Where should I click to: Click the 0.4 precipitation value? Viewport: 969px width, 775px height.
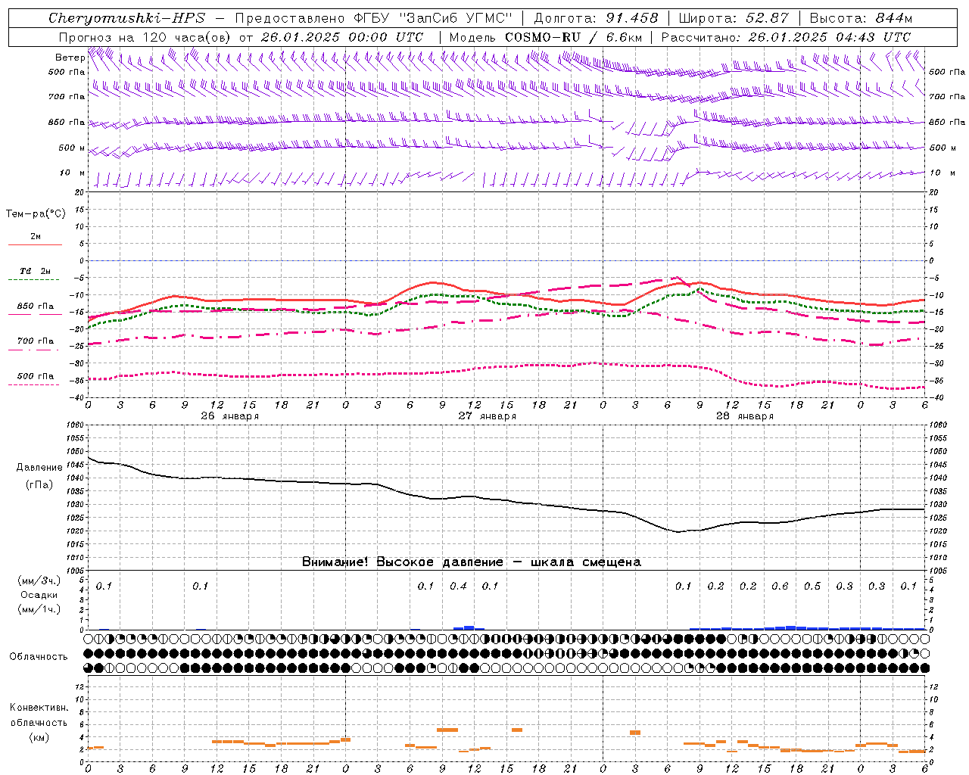[458, 586]
